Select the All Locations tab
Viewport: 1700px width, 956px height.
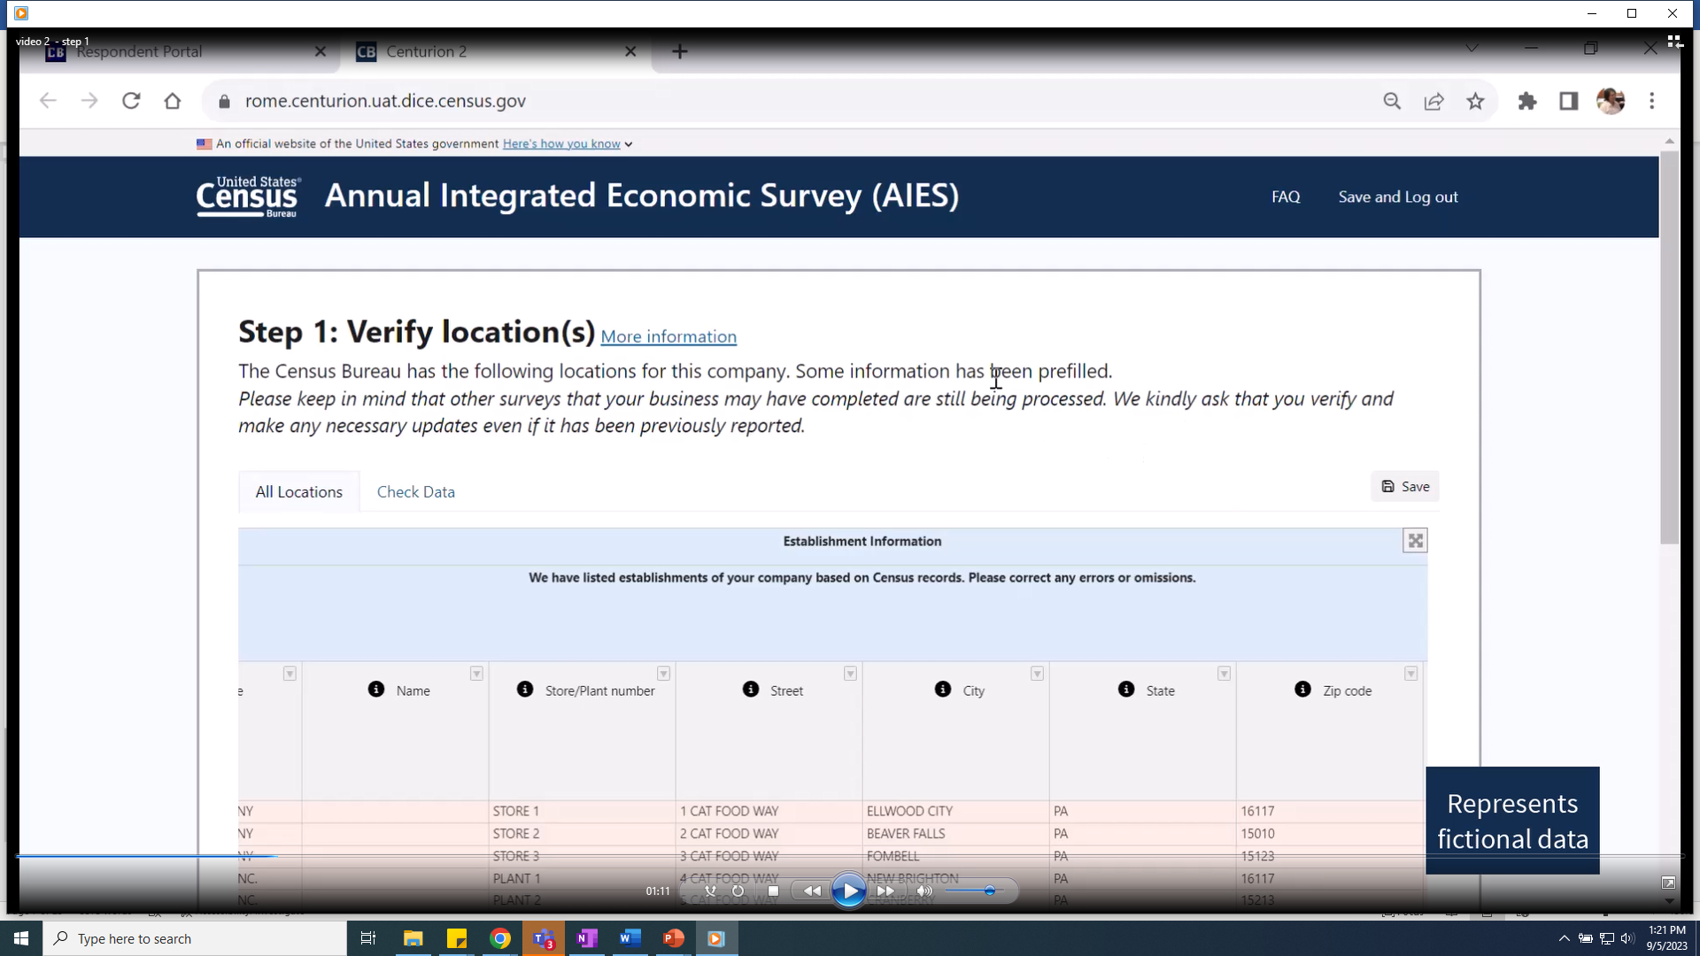point(298,492)
